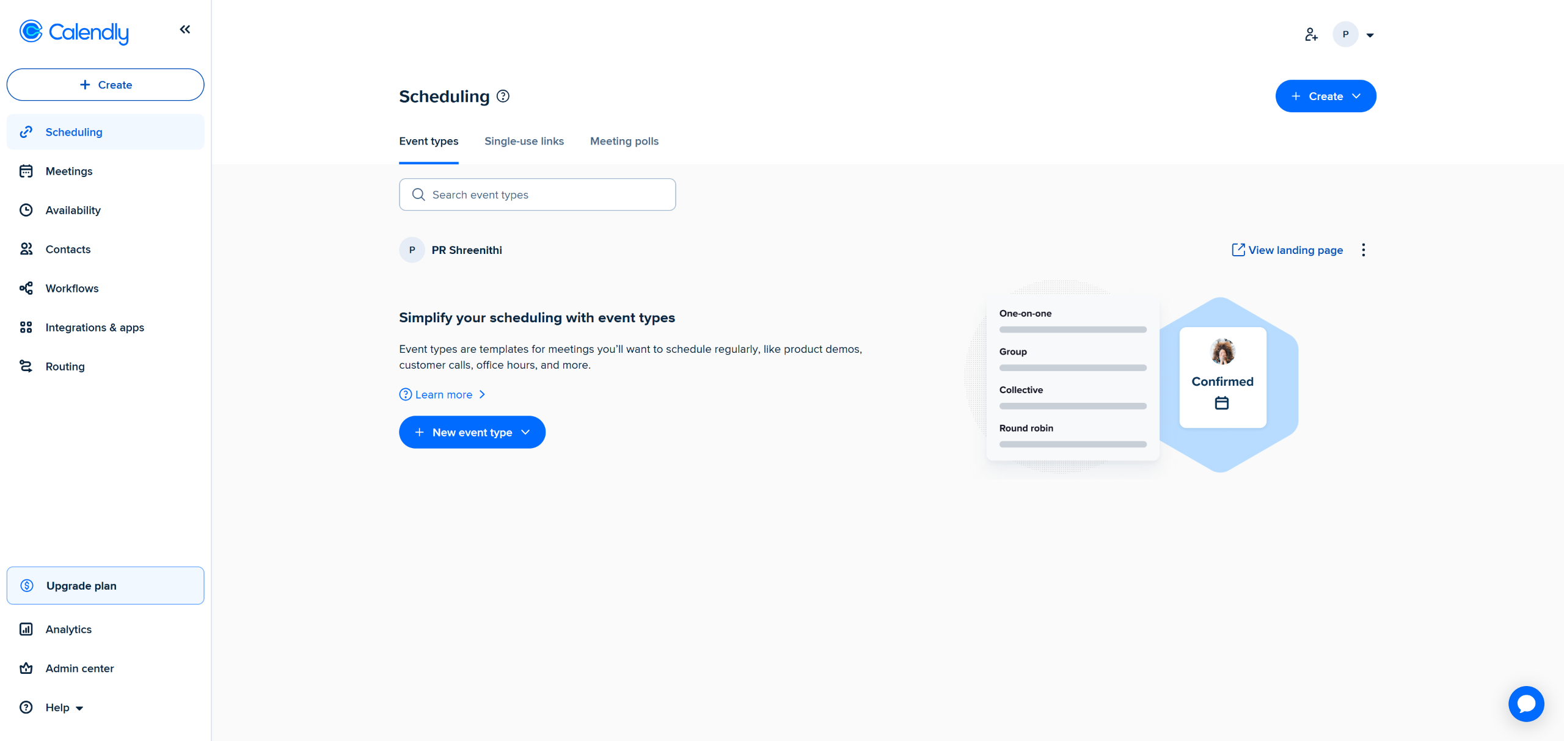Click the Availability clock icon
1564x741 pixels.
pos(26,211)
